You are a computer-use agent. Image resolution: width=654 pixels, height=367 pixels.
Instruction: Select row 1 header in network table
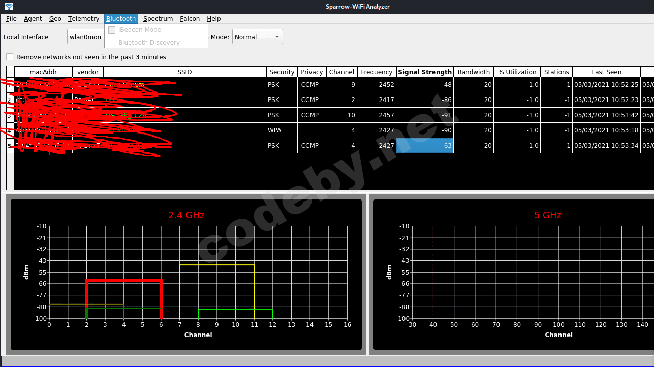pyautogui.click(x=10, y=85)
